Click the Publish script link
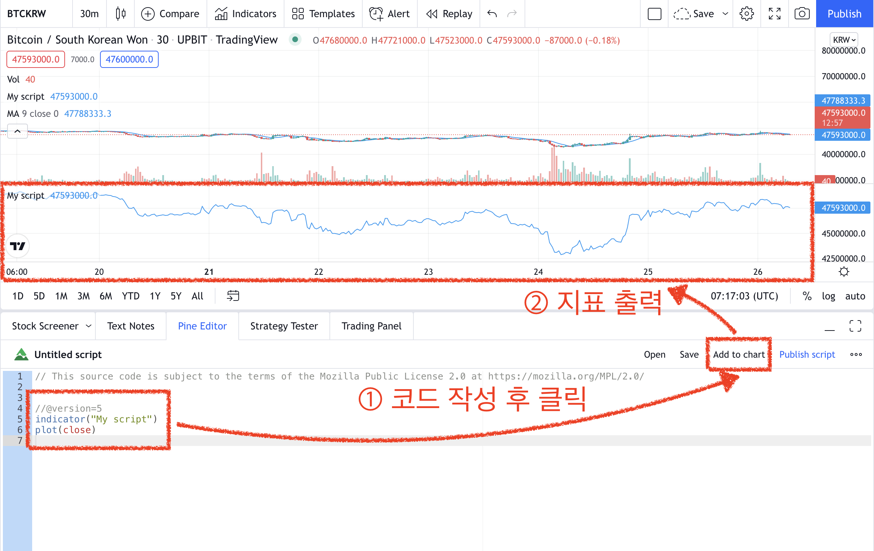 click(807, 354)
